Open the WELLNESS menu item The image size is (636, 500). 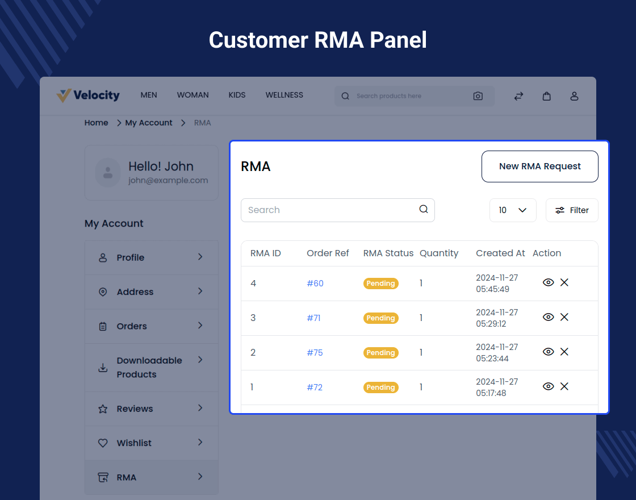[284, 95]
